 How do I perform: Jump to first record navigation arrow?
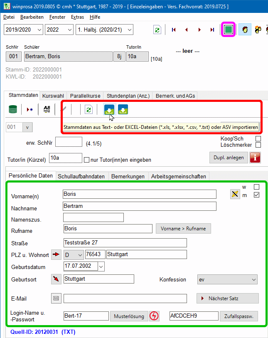click(174, 30)
